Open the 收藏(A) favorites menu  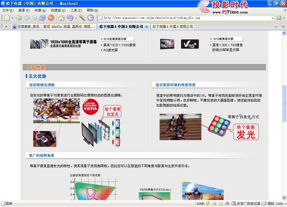(x=40, y=10)
